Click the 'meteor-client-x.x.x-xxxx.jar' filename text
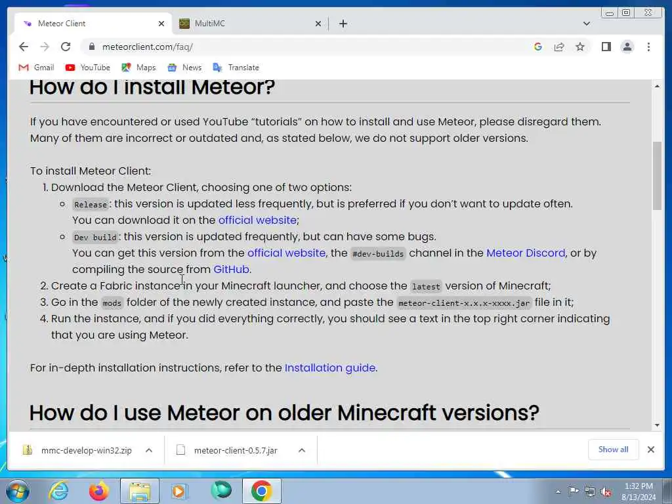This screenshot has width=672, height=504. tap(464, 303)
